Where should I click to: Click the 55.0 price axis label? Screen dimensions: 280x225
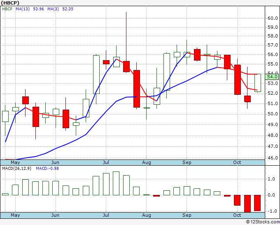click(x=273, y=64)
